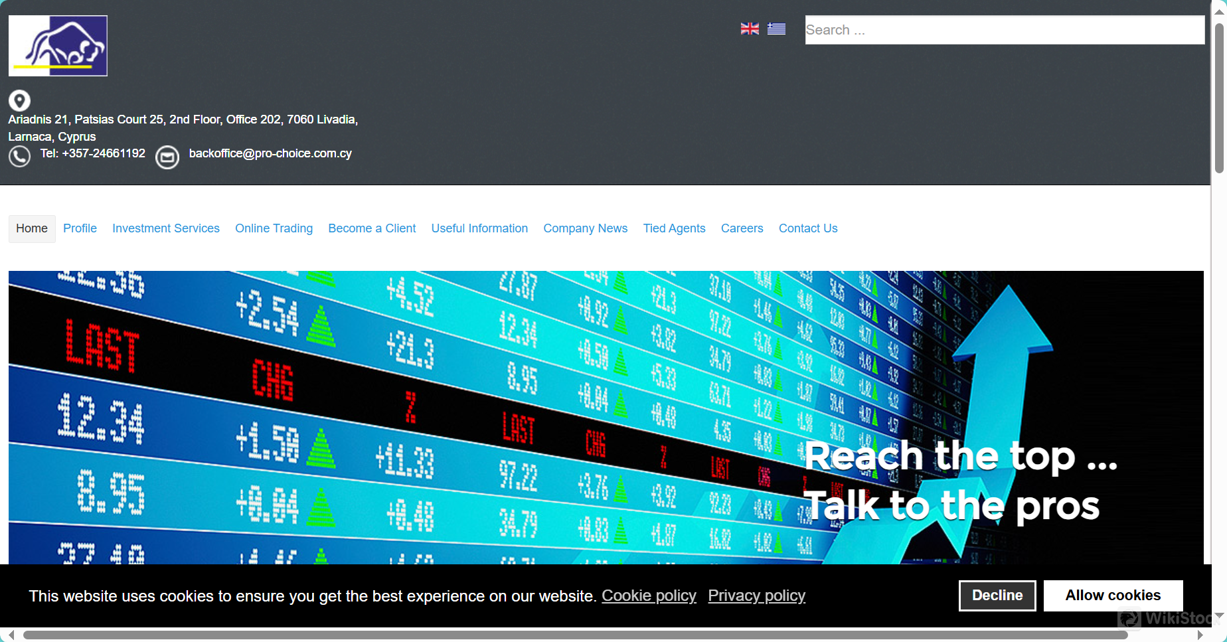This screenshot has height=642, width=1227.
Task: Open the Online Trading menu
Action: [x=274, y=228]
